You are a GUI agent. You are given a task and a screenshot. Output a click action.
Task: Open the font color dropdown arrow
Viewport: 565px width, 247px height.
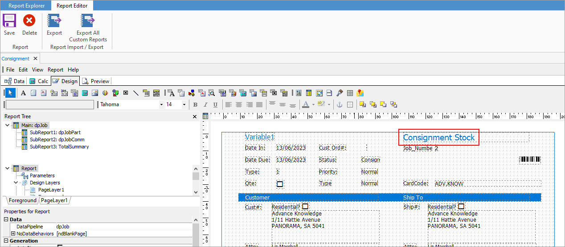(313, 105)
